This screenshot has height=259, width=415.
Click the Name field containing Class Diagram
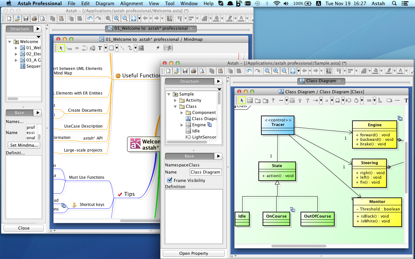pos(206,172)
